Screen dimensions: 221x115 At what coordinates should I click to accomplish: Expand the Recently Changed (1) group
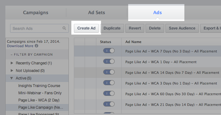(x=12, y=63)
